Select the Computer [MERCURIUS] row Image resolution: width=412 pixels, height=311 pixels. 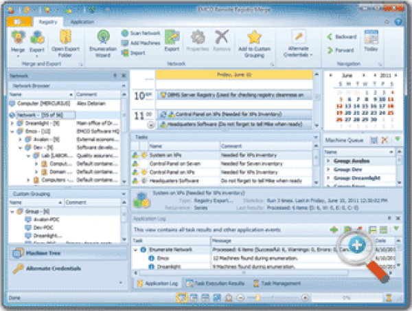point(65,103)
